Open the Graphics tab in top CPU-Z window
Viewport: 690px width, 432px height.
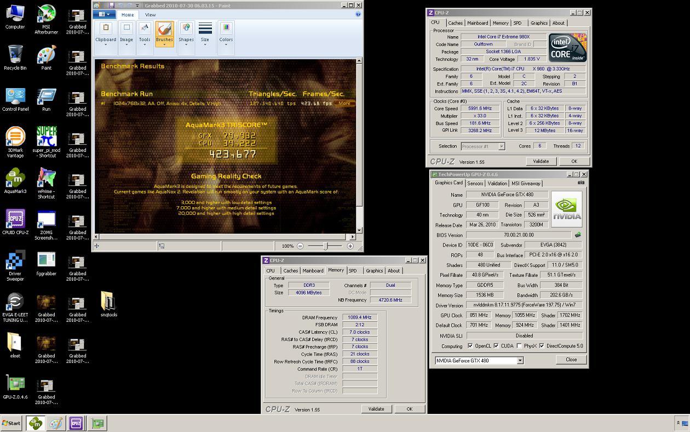click(539, 23)
